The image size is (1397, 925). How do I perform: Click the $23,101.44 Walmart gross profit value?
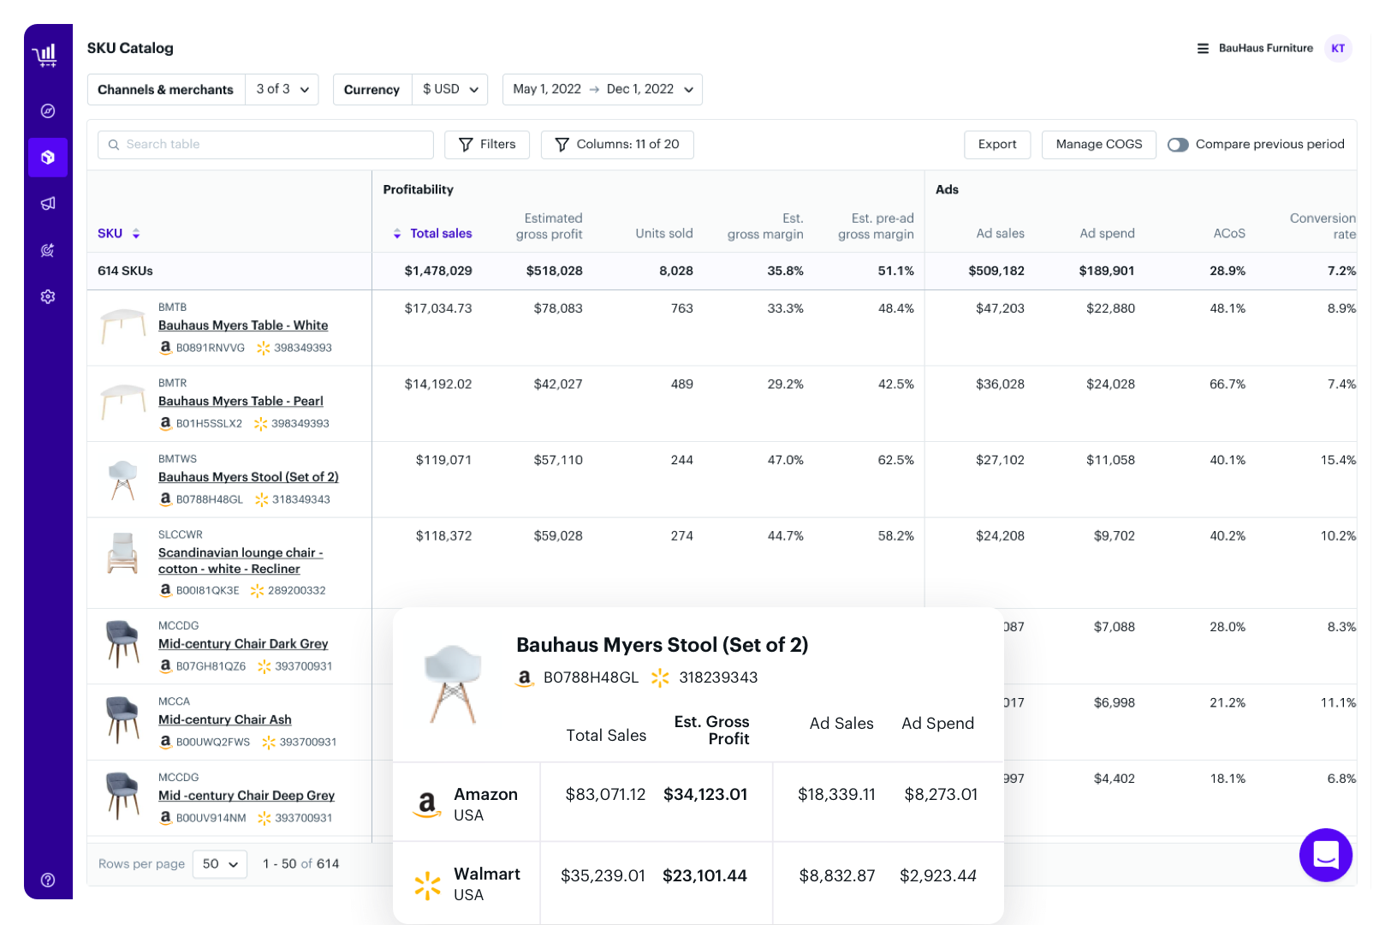(x=704, y=876)
